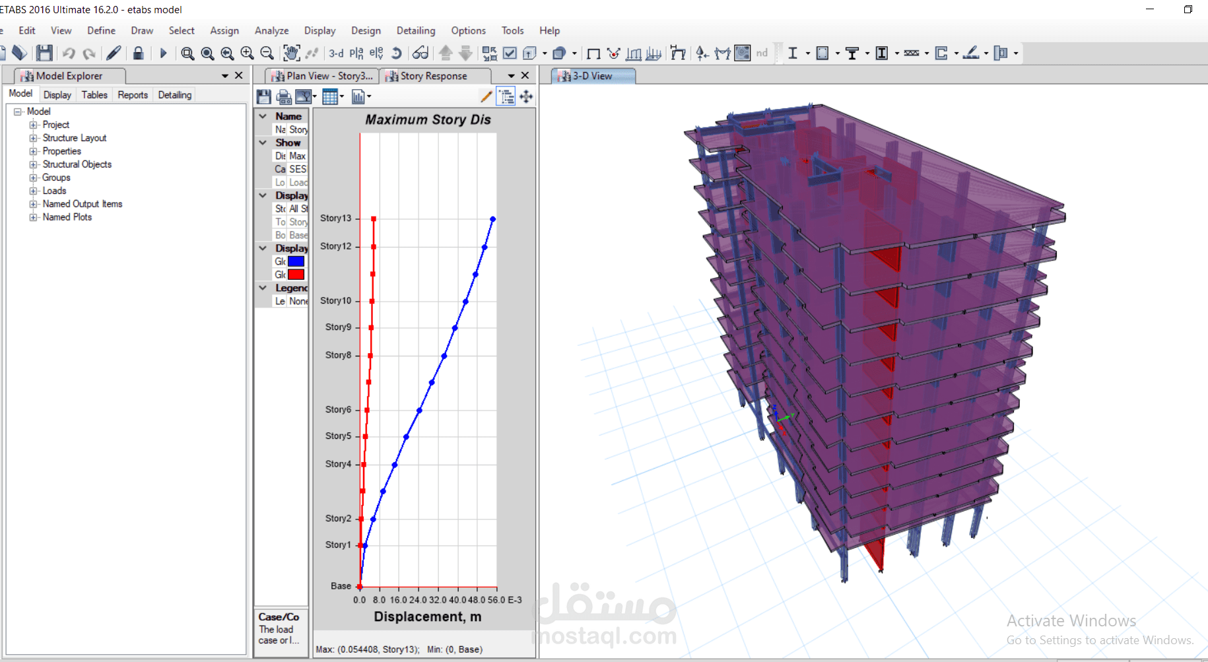1208x662 pixels.
Task: Restore Full View with the magnifier icon
Action: click(207, 53)
